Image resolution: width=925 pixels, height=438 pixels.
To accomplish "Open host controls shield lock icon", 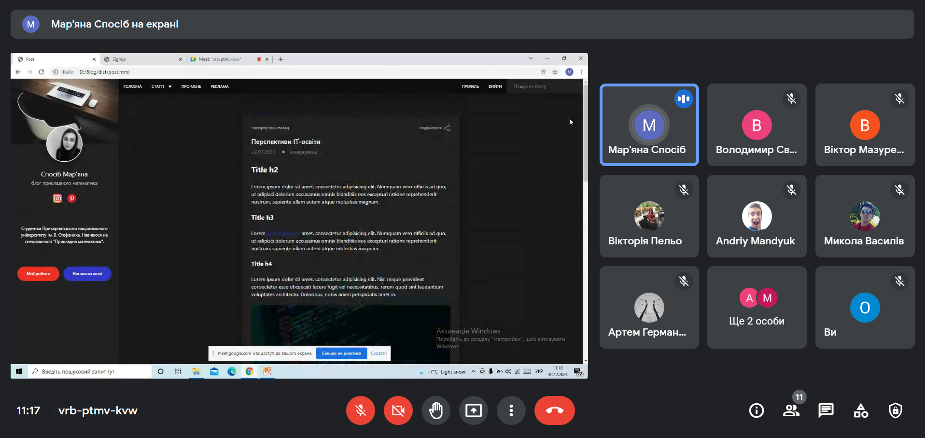I will click(x=896, y=410).
